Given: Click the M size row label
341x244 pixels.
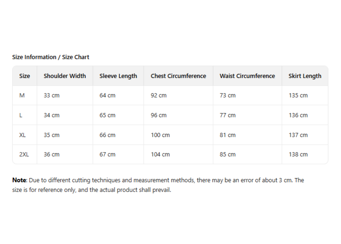Looking at the screenshot, I should 22,96.
